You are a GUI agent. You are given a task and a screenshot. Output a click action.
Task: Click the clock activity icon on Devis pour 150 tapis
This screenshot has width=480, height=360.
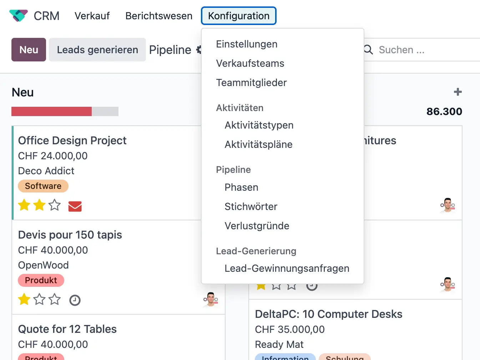[x=75, y=300]
